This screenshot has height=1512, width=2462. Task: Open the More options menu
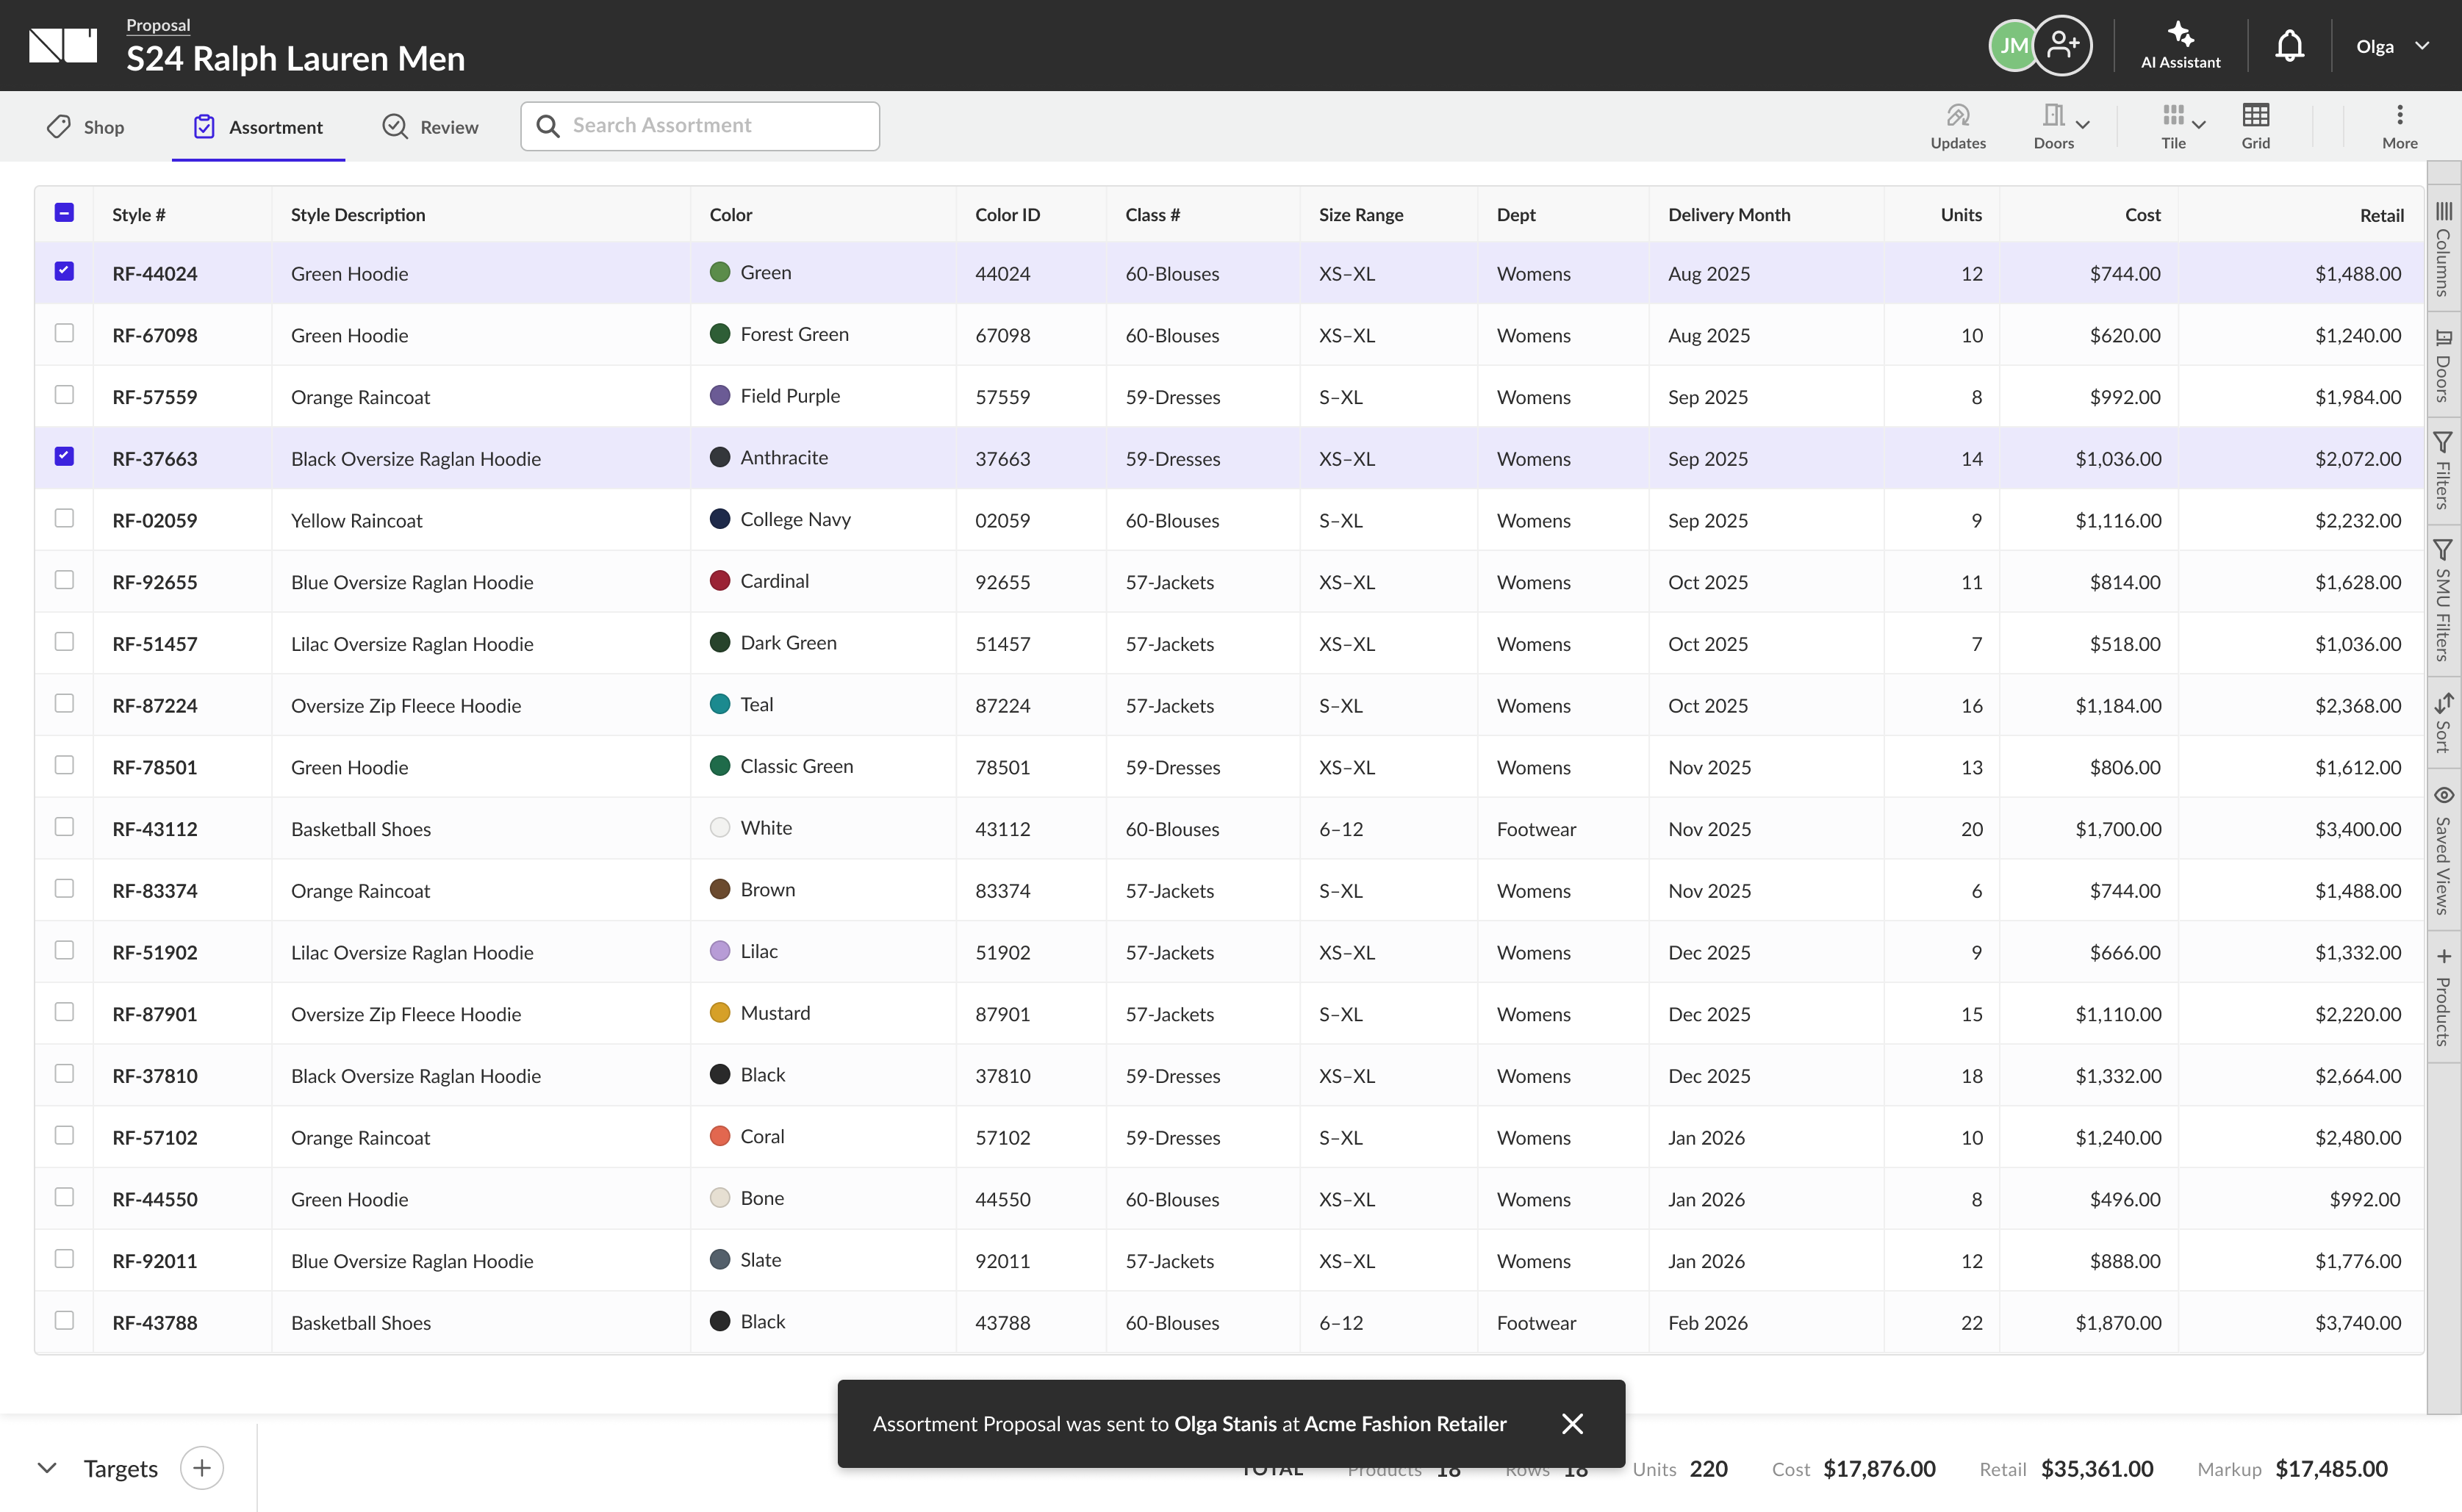click(x=2399, y=127)
